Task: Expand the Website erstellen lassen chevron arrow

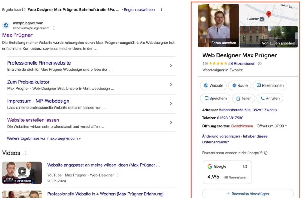Action: pyautogui.click(x=171, y=123)
